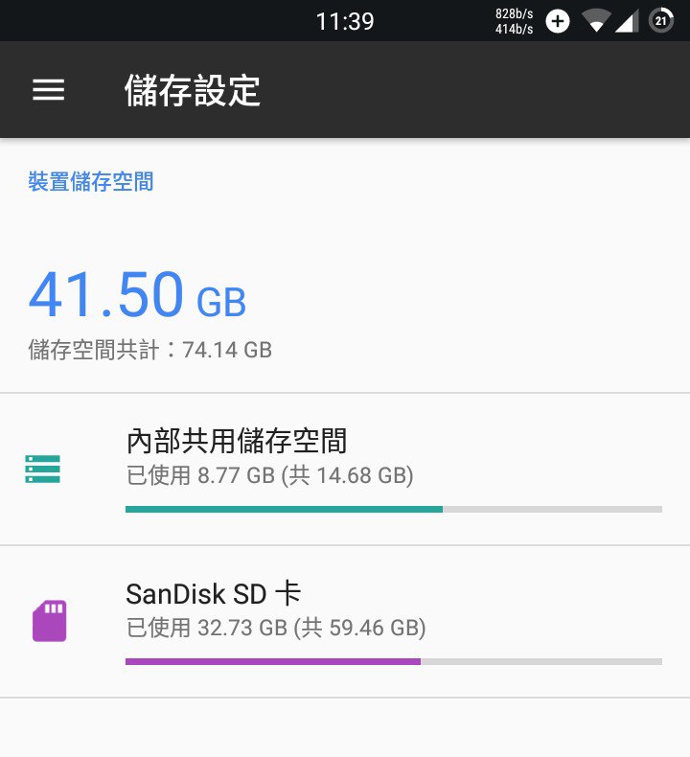Tap the data saver plus icon
This screenshot has height=757, width=690.
pyautogui.click(x=558, y=21)
